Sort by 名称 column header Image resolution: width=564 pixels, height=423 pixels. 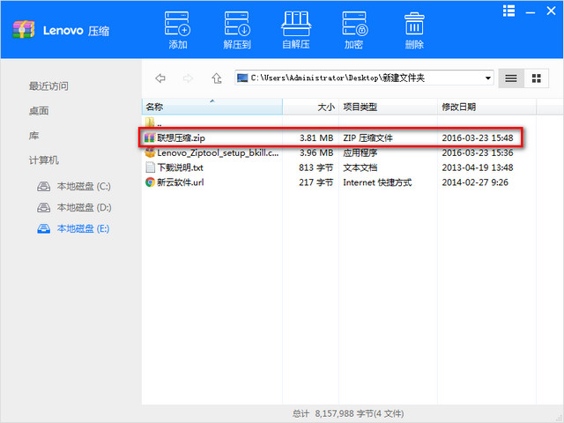click(x=212, y=107)
